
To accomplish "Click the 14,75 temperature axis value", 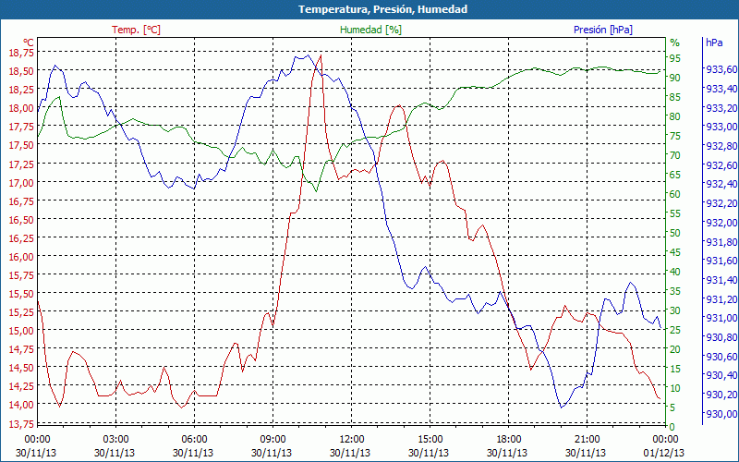I will pyautogui.click(x=21, y=349).
